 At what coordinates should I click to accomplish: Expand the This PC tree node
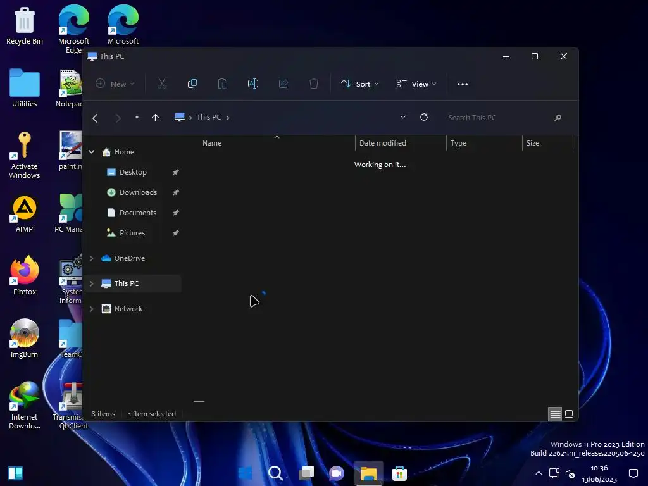click(x=92, y=283)
